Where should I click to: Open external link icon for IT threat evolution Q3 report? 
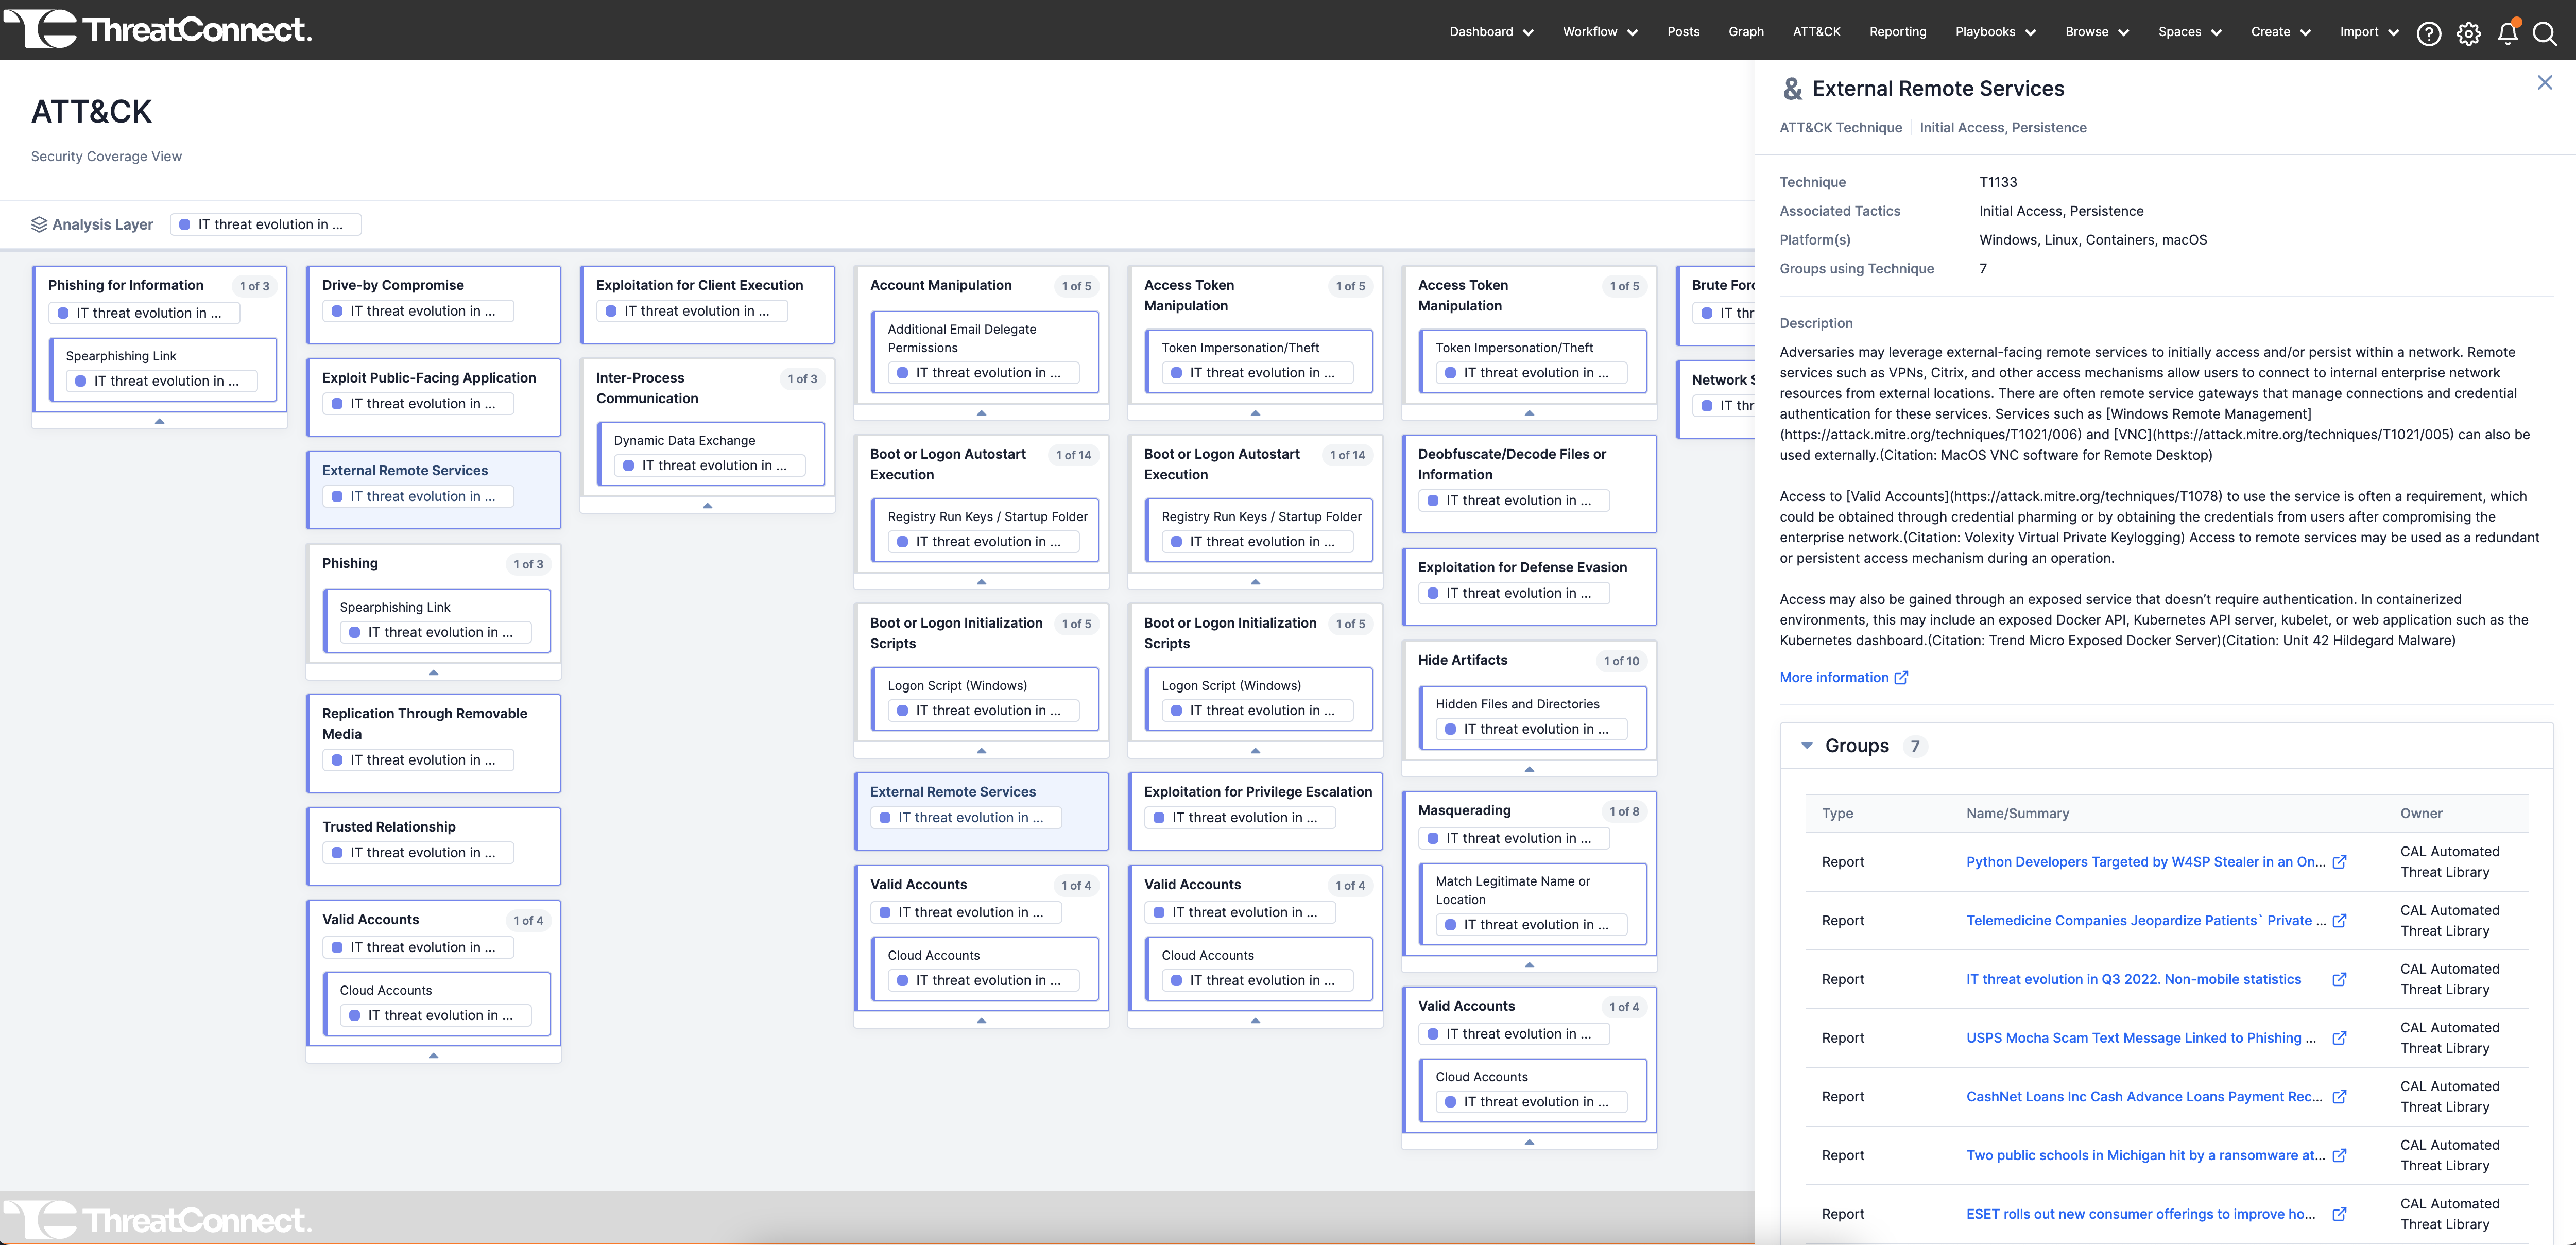coord(2339,979)
